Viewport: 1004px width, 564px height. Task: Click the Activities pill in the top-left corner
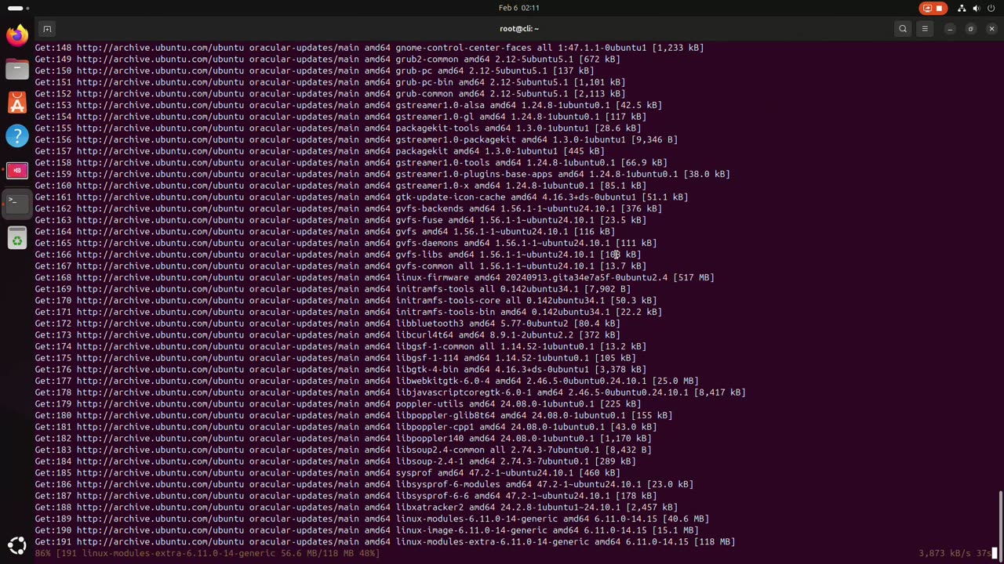pyautogui.click(x=18, y=8)
